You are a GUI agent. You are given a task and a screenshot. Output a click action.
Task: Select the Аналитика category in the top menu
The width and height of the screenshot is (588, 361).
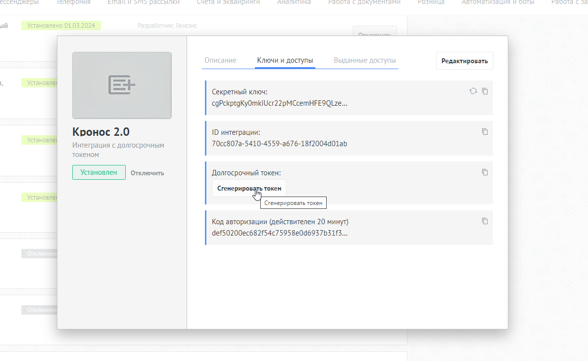(294, 2)
